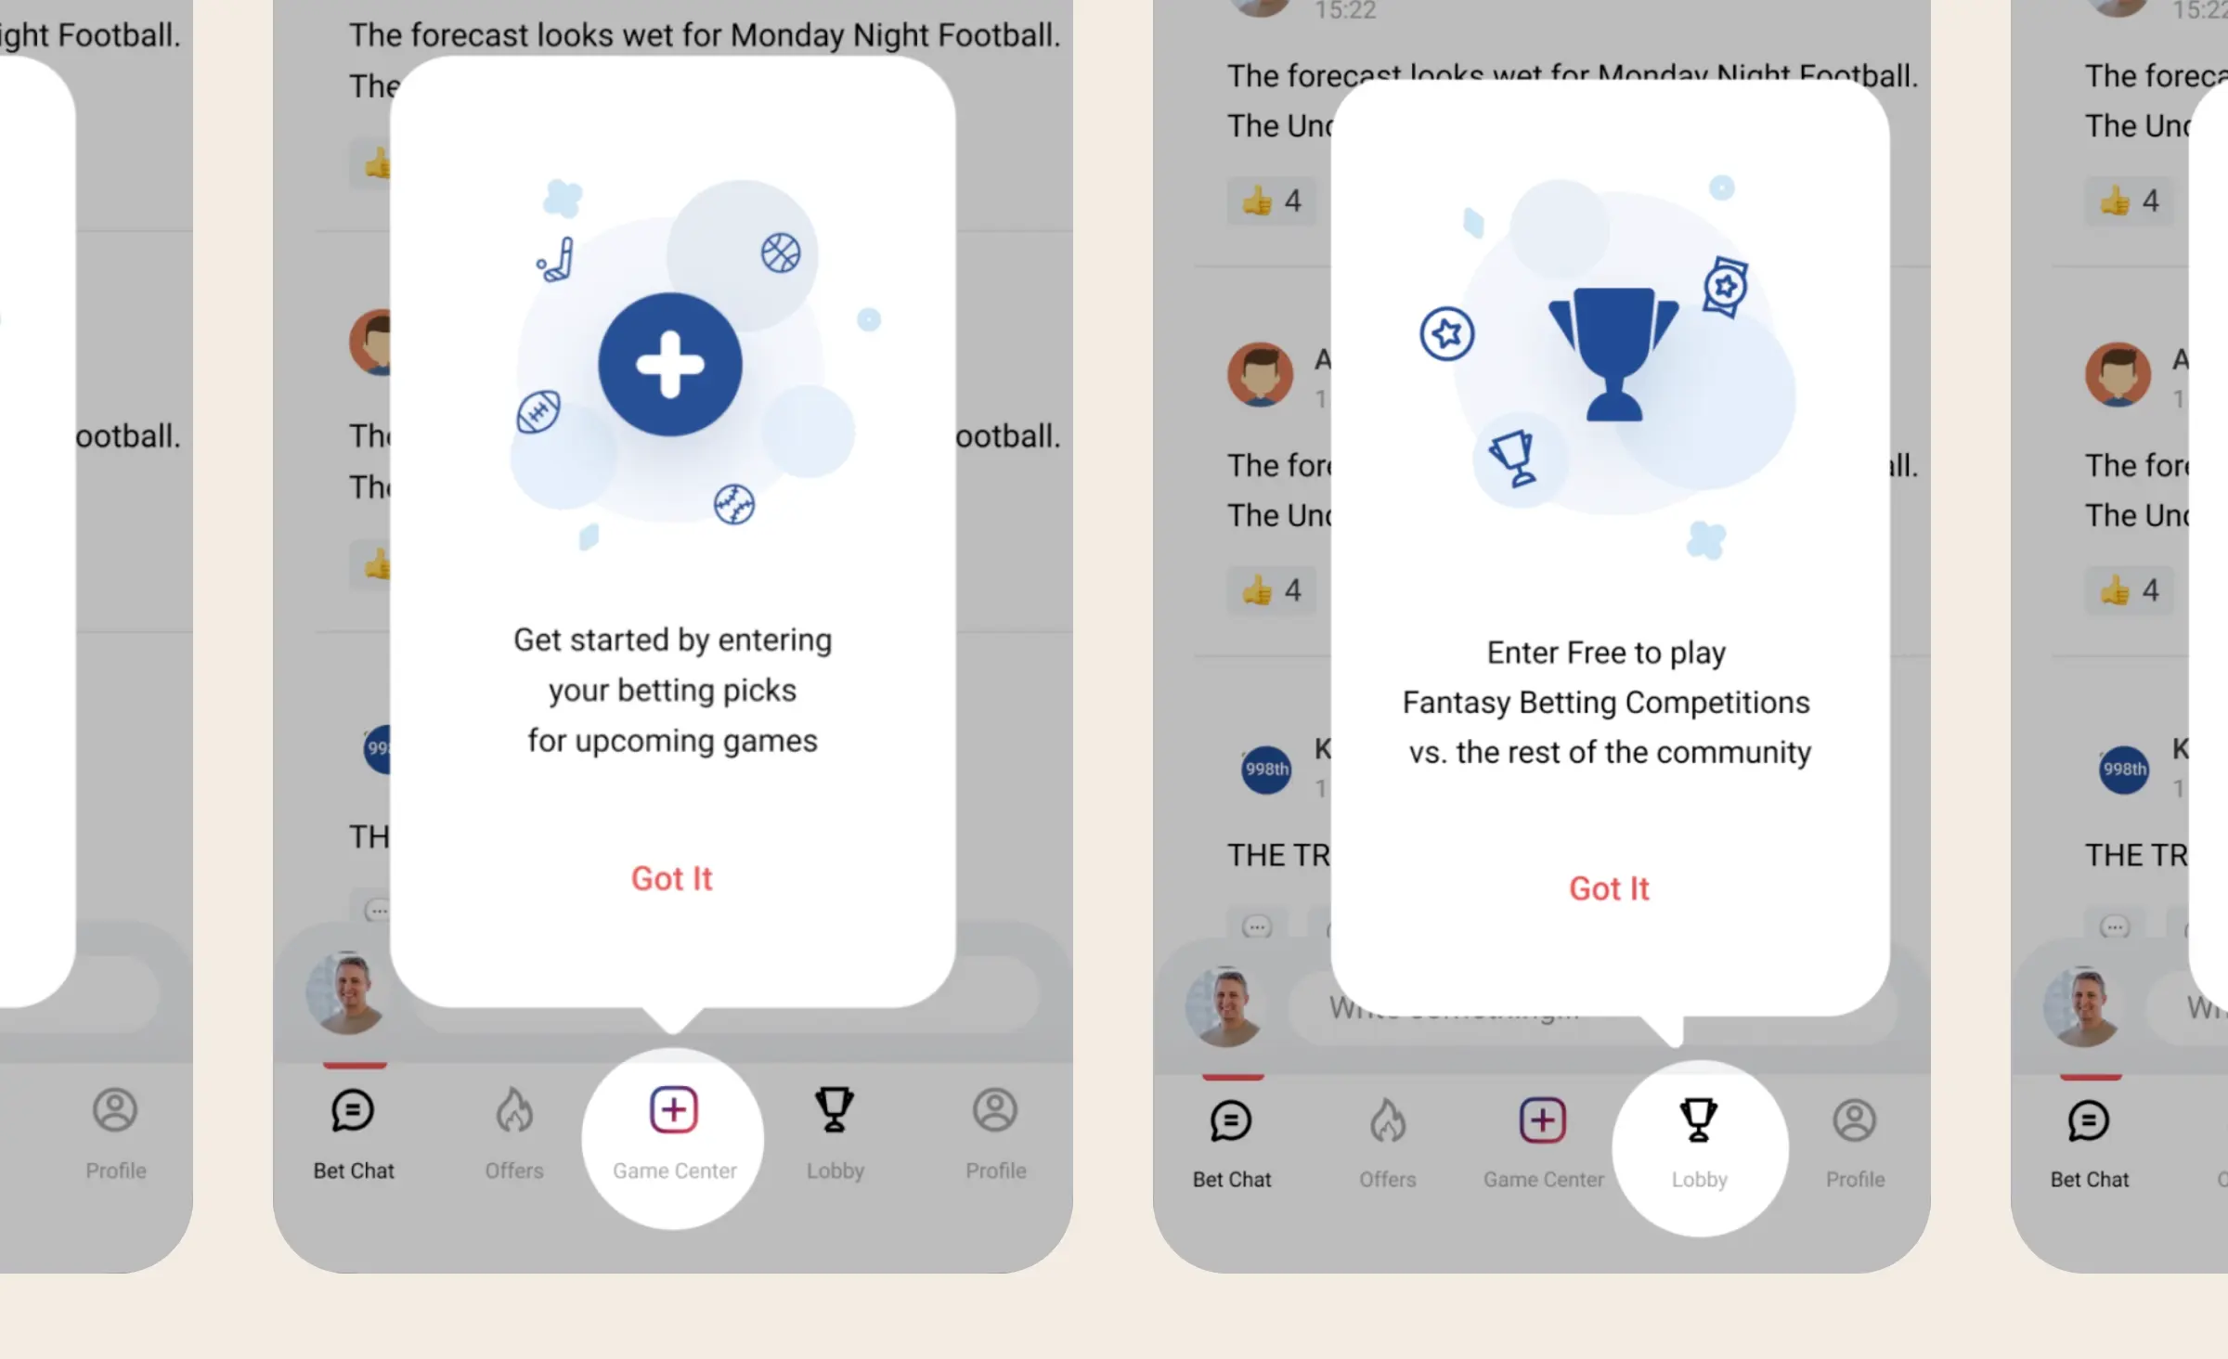The image size is (2228, 1359).
Task: Toggle the Profile navigation icon
Action: pyautogui.click(x=994, y=1130)
